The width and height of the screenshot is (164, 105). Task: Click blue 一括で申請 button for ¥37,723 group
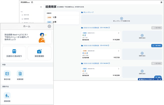[x=156, y=46]
